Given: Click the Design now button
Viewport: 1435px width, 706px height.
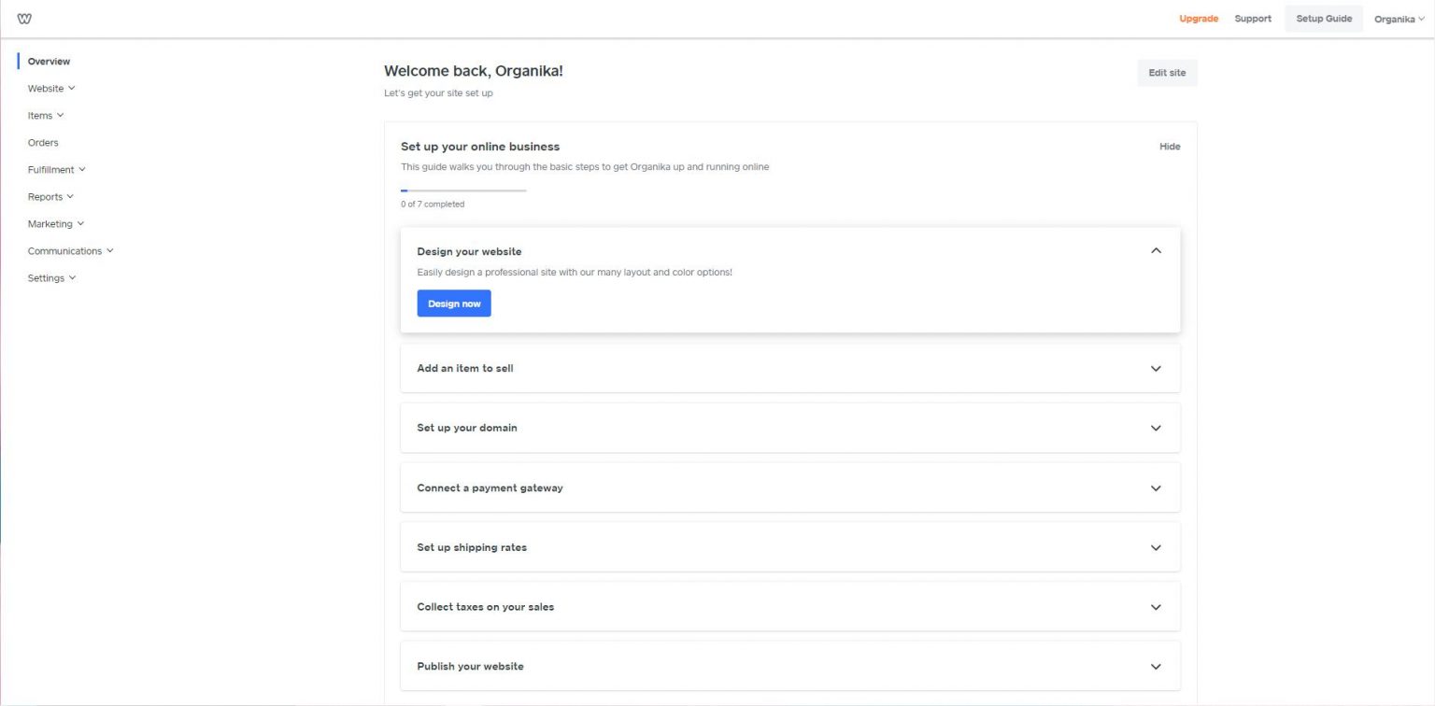Looking at the screenshot, I should 454,303.
